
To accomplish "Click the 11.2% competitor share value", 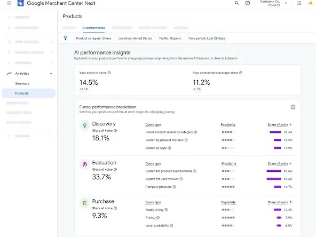I will [x=201, y=82].
